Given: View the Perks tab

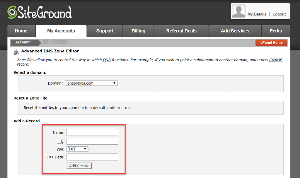Looking at the screenshot, I should click(x=276, y=31).
